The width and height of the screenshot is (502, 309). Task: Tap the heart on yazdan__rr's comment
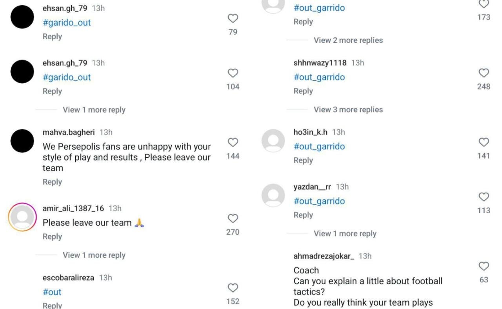click(484, 197)
